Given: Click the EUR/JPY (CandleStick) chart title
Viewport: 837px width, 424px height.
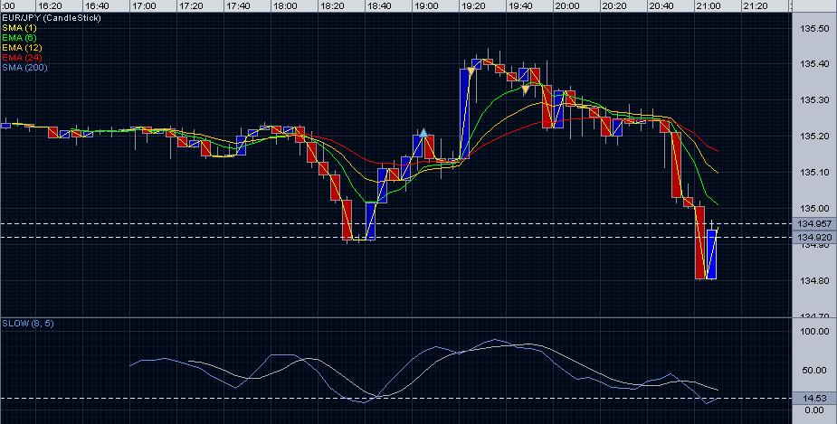Looking at the screenshot, I should click(x=52, y=18).
